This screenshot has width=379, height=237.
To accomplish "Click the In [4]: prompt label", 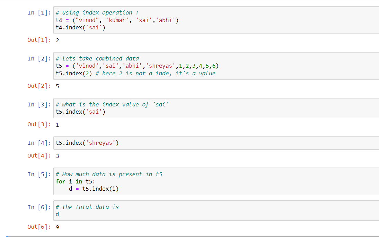I will point(39,143).
